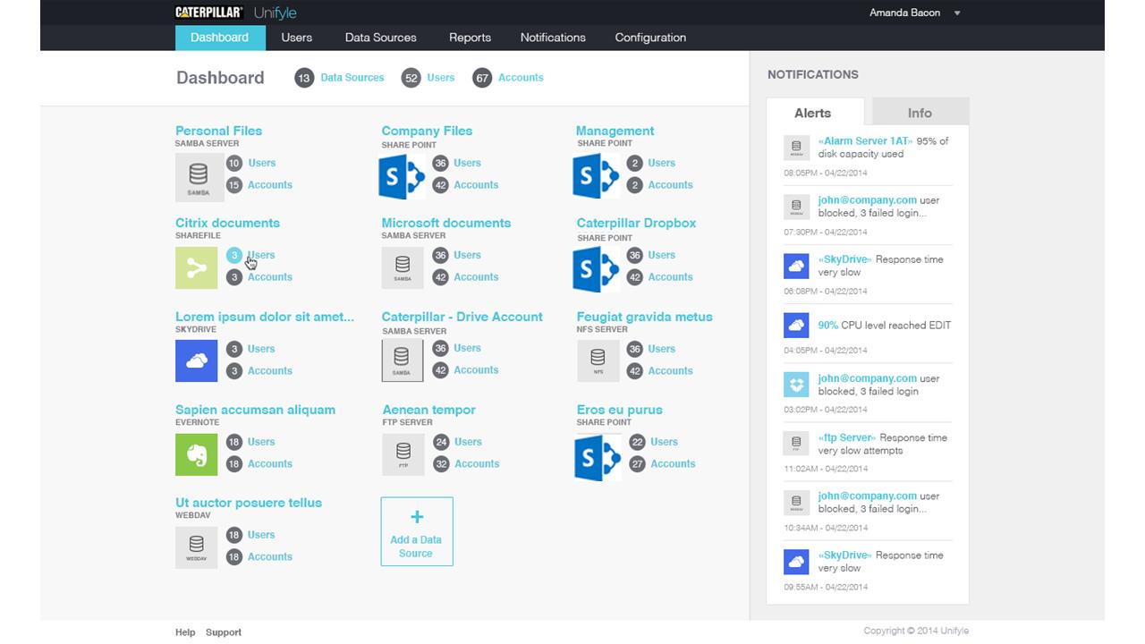1145x644 pixels.
Task: Click the WebDAV icon under Ut auctor posuere tellus
Action: [x=196, y=546]
